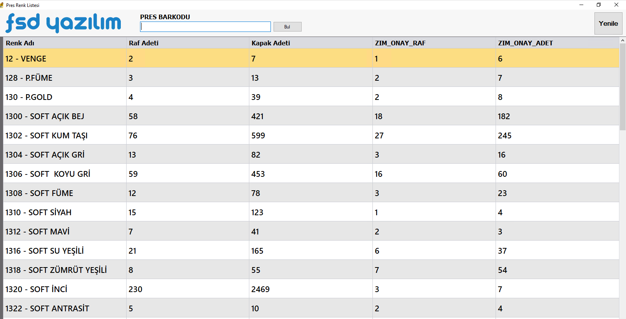Click the scrollbar up arrow
The width and height of the screenshot is (626, 319).
pyautogui.click(x=623, y=40)
